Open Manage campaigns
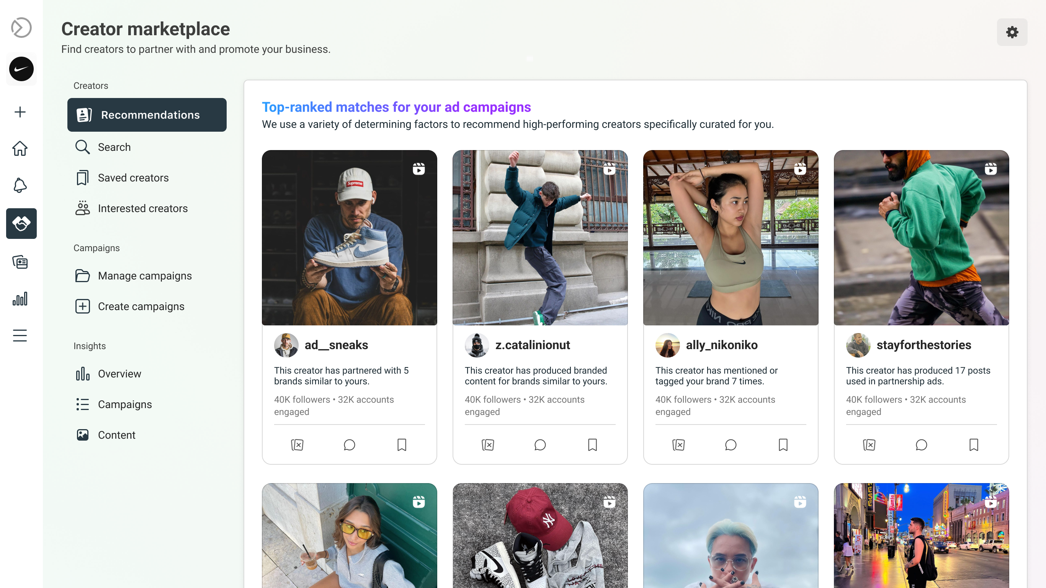 pos(145,276)
